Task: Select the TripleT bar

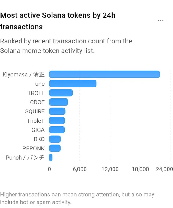Action: click(x=57, y=121)
